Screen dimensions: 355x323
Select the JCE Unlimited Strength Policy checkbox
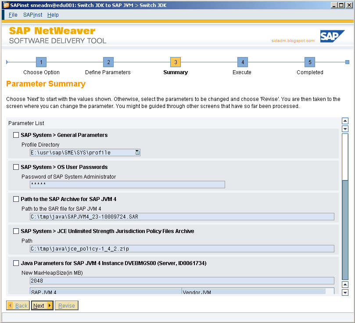(16, 231)
